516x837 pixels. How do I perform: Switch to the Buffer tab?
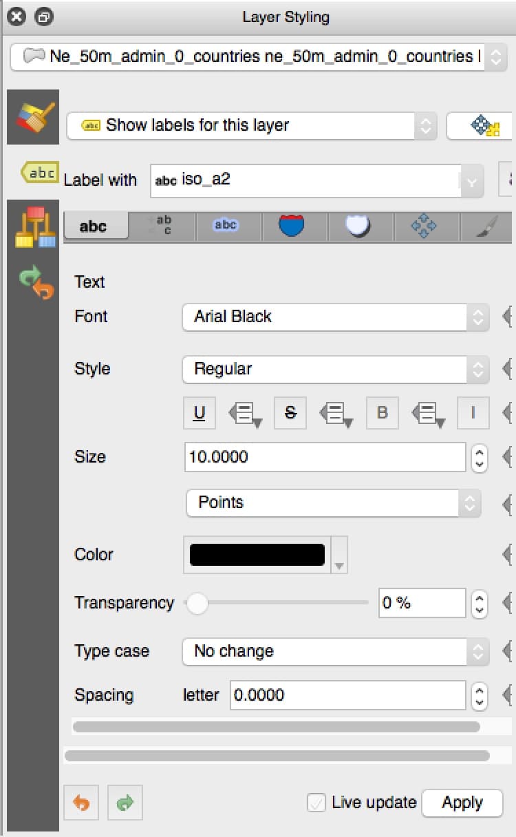(227, 225)
